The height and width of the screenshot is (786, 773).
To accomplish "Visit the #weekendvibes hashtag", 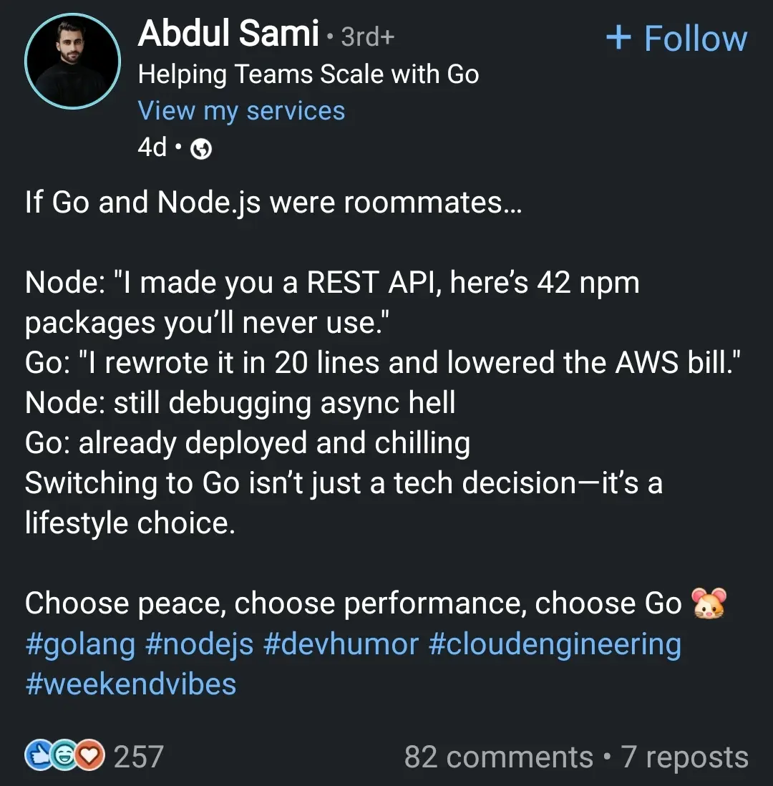I will (130, 684).
